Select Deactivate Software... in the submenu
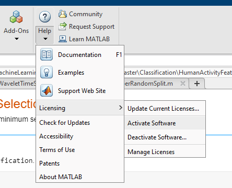This screenshot has height=188, width=232. pyautogui.click(x=165, y=137)
